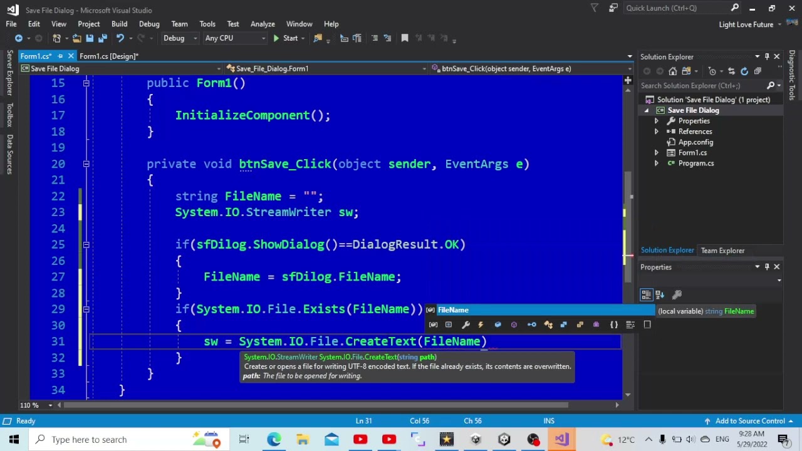Save all files from the toolbar

pos(102,38)
